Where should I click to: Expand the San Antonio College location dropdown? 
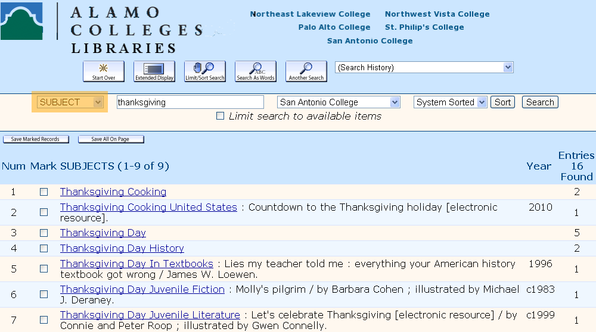coord(339,102)
